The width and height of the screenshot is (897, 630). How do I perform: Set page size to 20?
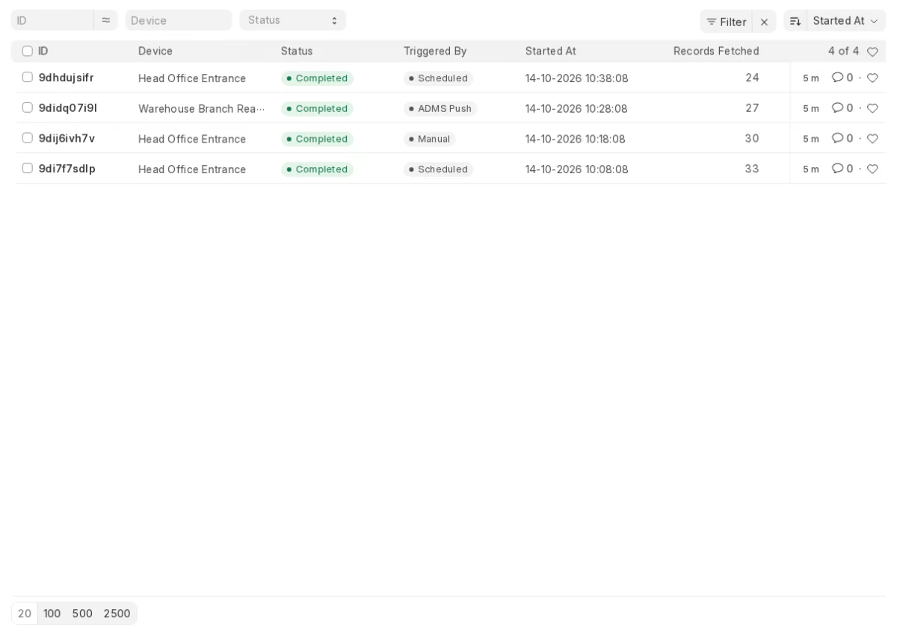pos(25,614)
